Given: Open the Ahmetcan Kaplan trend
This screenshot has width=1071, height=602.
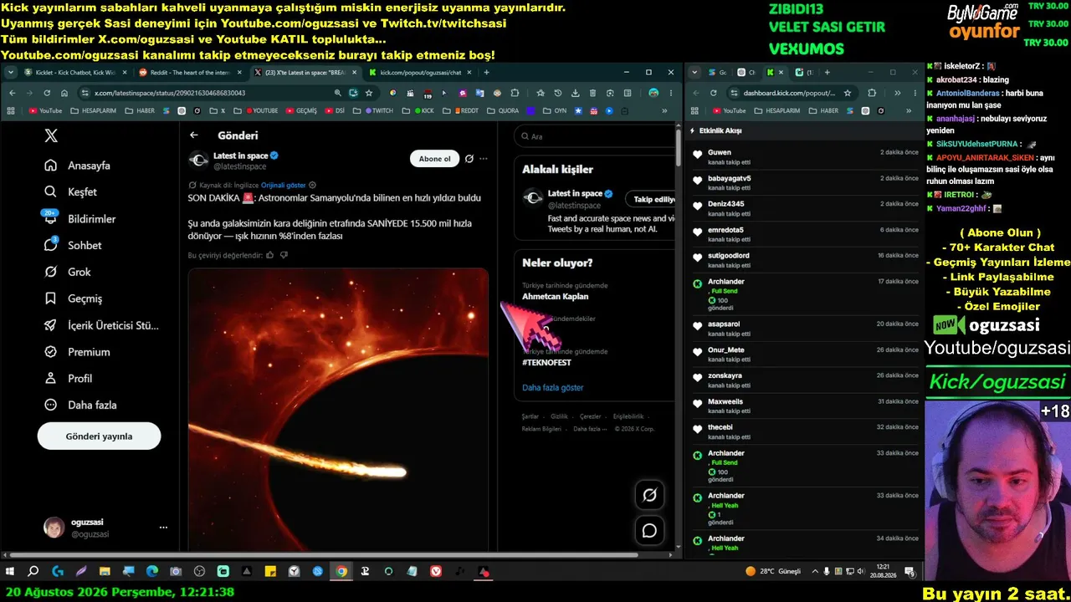Looking at the screenshot, I should (x=556, y=297).
